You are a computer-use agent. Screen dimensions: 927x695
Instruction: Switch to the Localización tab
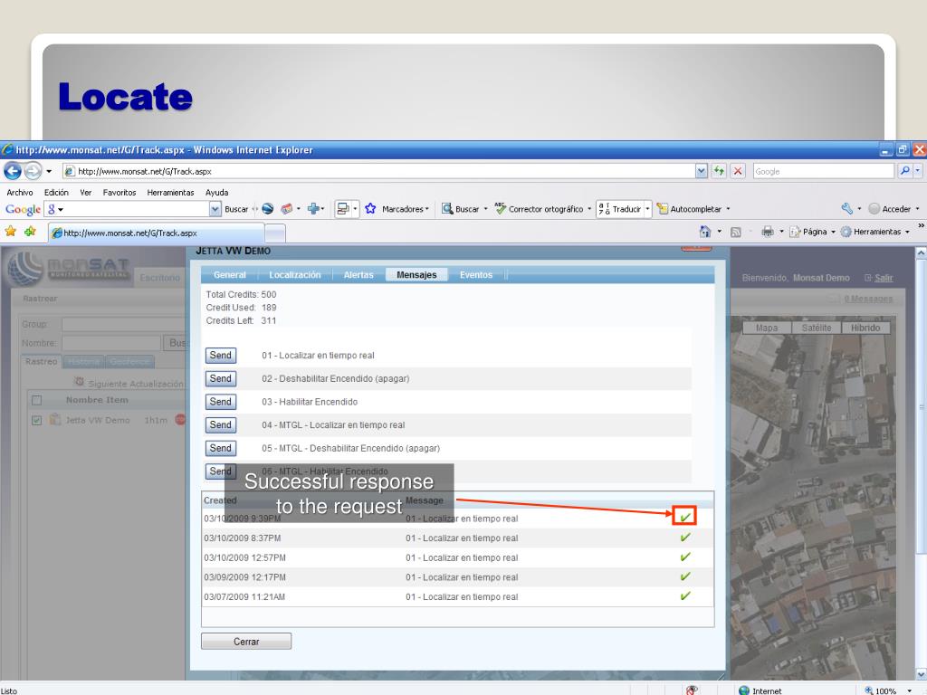pyautogui.click(x=295, y=275)
